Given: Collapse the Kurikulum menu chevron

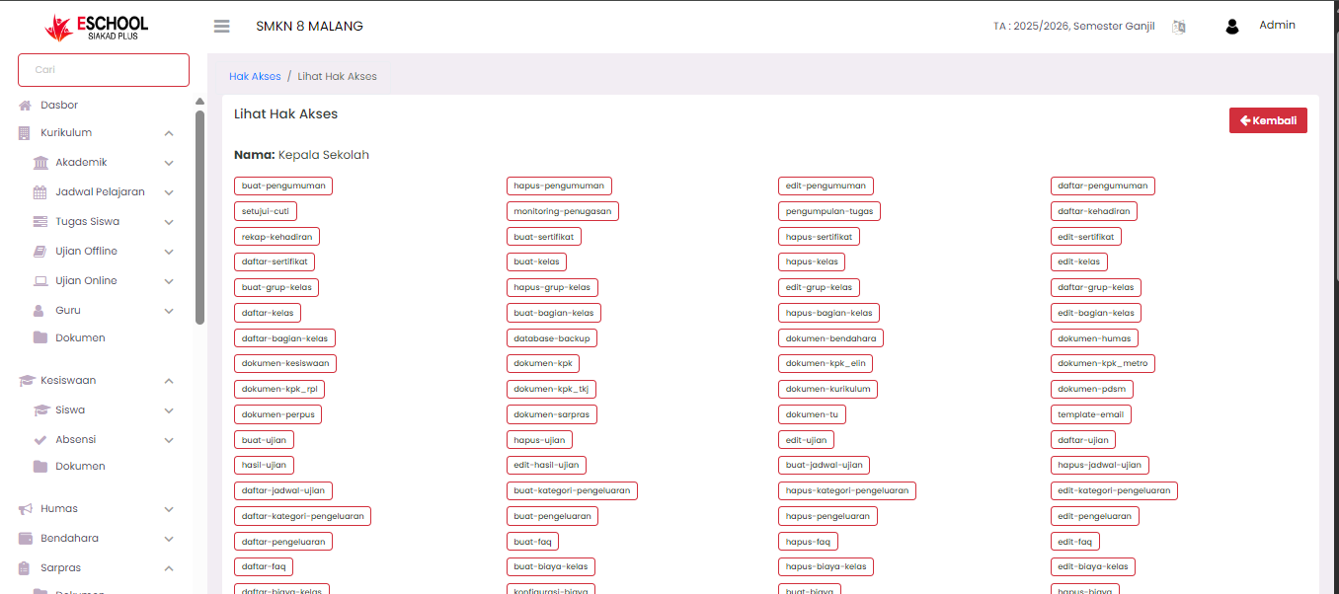Looking at the screenshot, I should coord(169,133).
